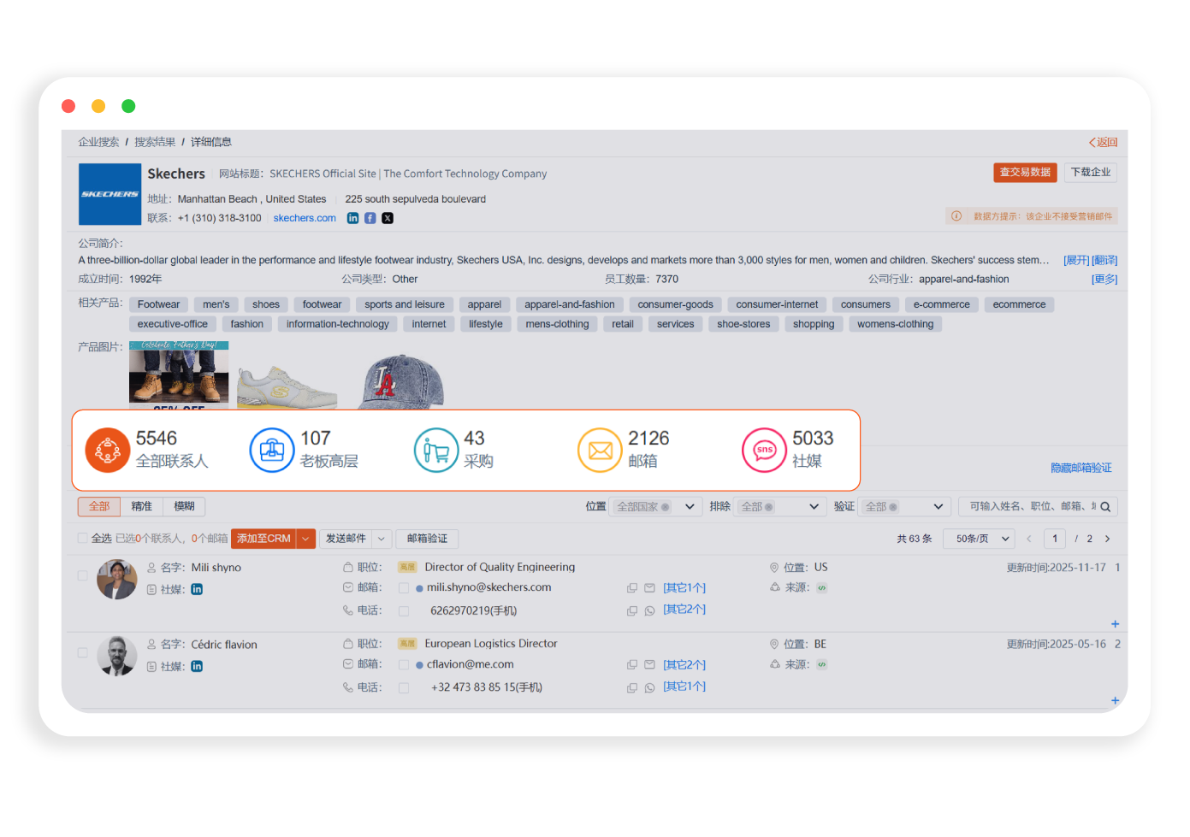Open Skechers LinkedIn page icon in header
Viewport: 1190px width, 837px height.
click(352, 218)
